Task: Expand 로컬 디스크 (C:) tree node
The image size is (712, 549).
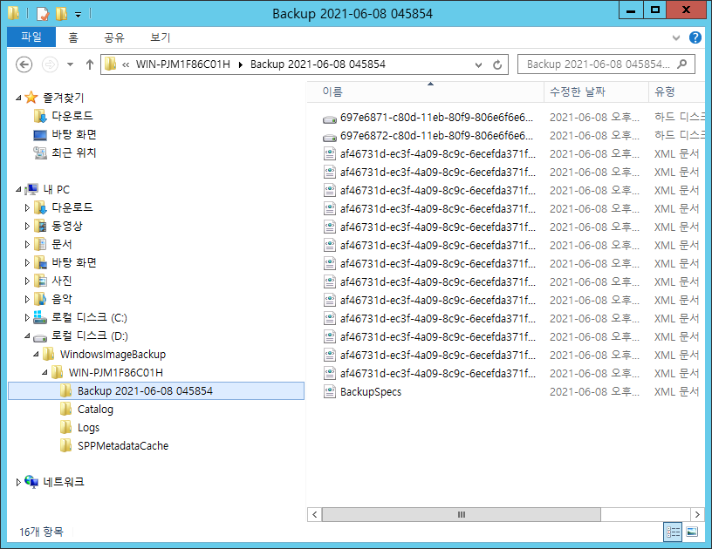Action: pos(27,318)
